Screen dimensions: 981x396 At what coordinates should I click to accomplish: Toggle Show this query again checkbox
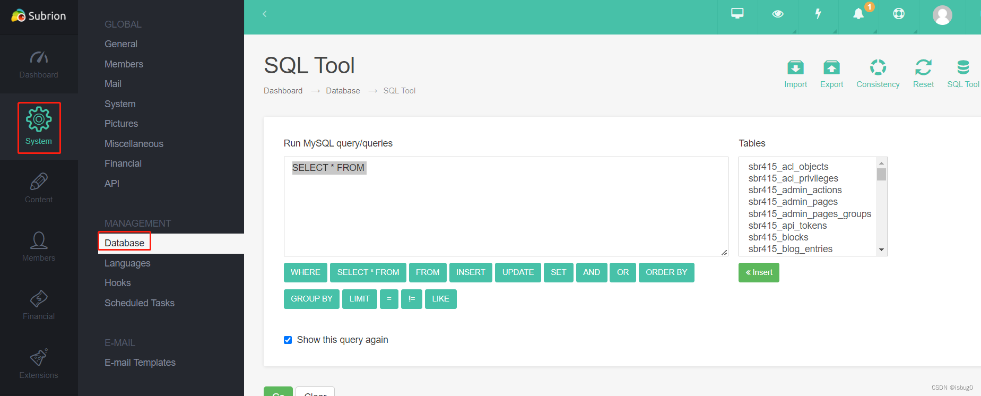tap(288, 340)
